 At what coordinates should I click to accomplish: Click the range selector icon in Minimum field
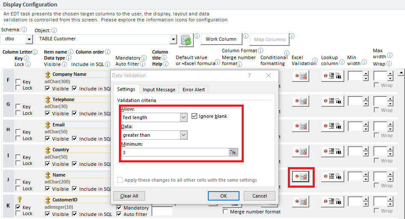click(233, 152)
